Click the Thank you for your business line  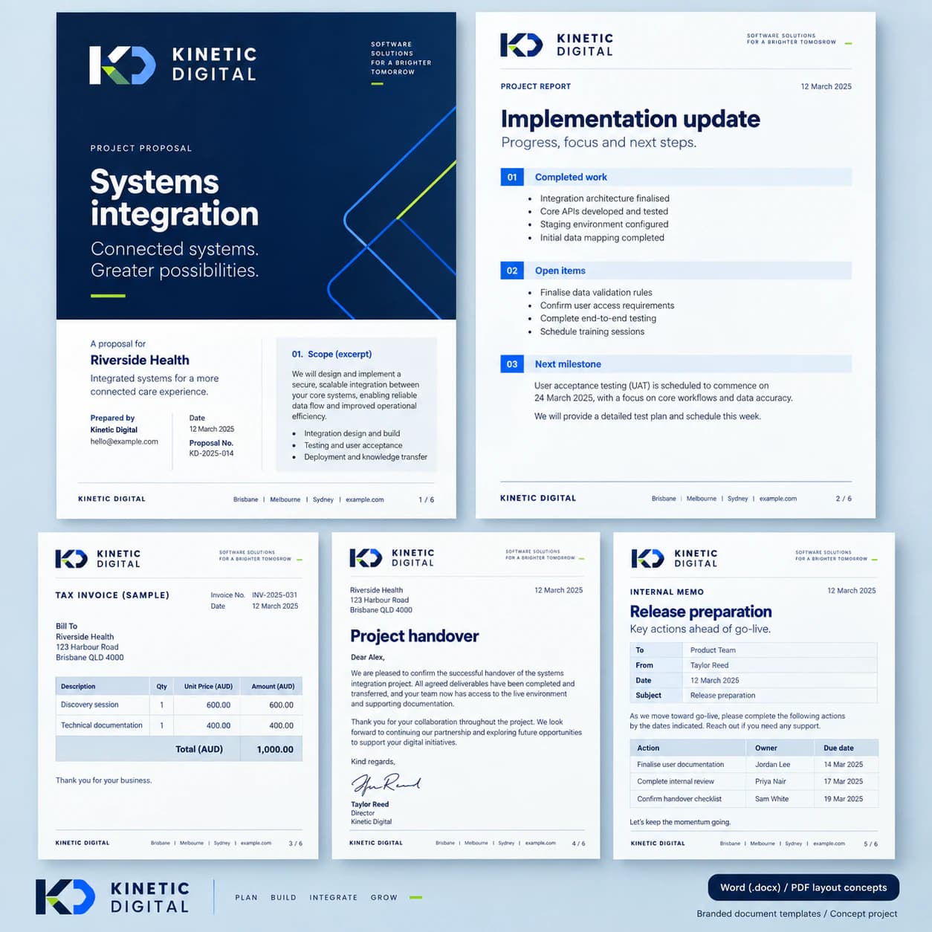pos(103,781)
